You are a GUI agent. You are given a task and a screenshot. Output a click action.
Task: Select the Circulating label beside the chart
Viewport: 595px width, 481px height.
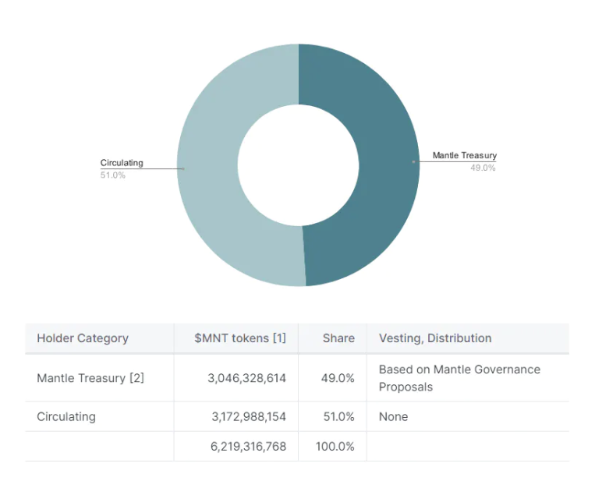(x=122, y=163)
